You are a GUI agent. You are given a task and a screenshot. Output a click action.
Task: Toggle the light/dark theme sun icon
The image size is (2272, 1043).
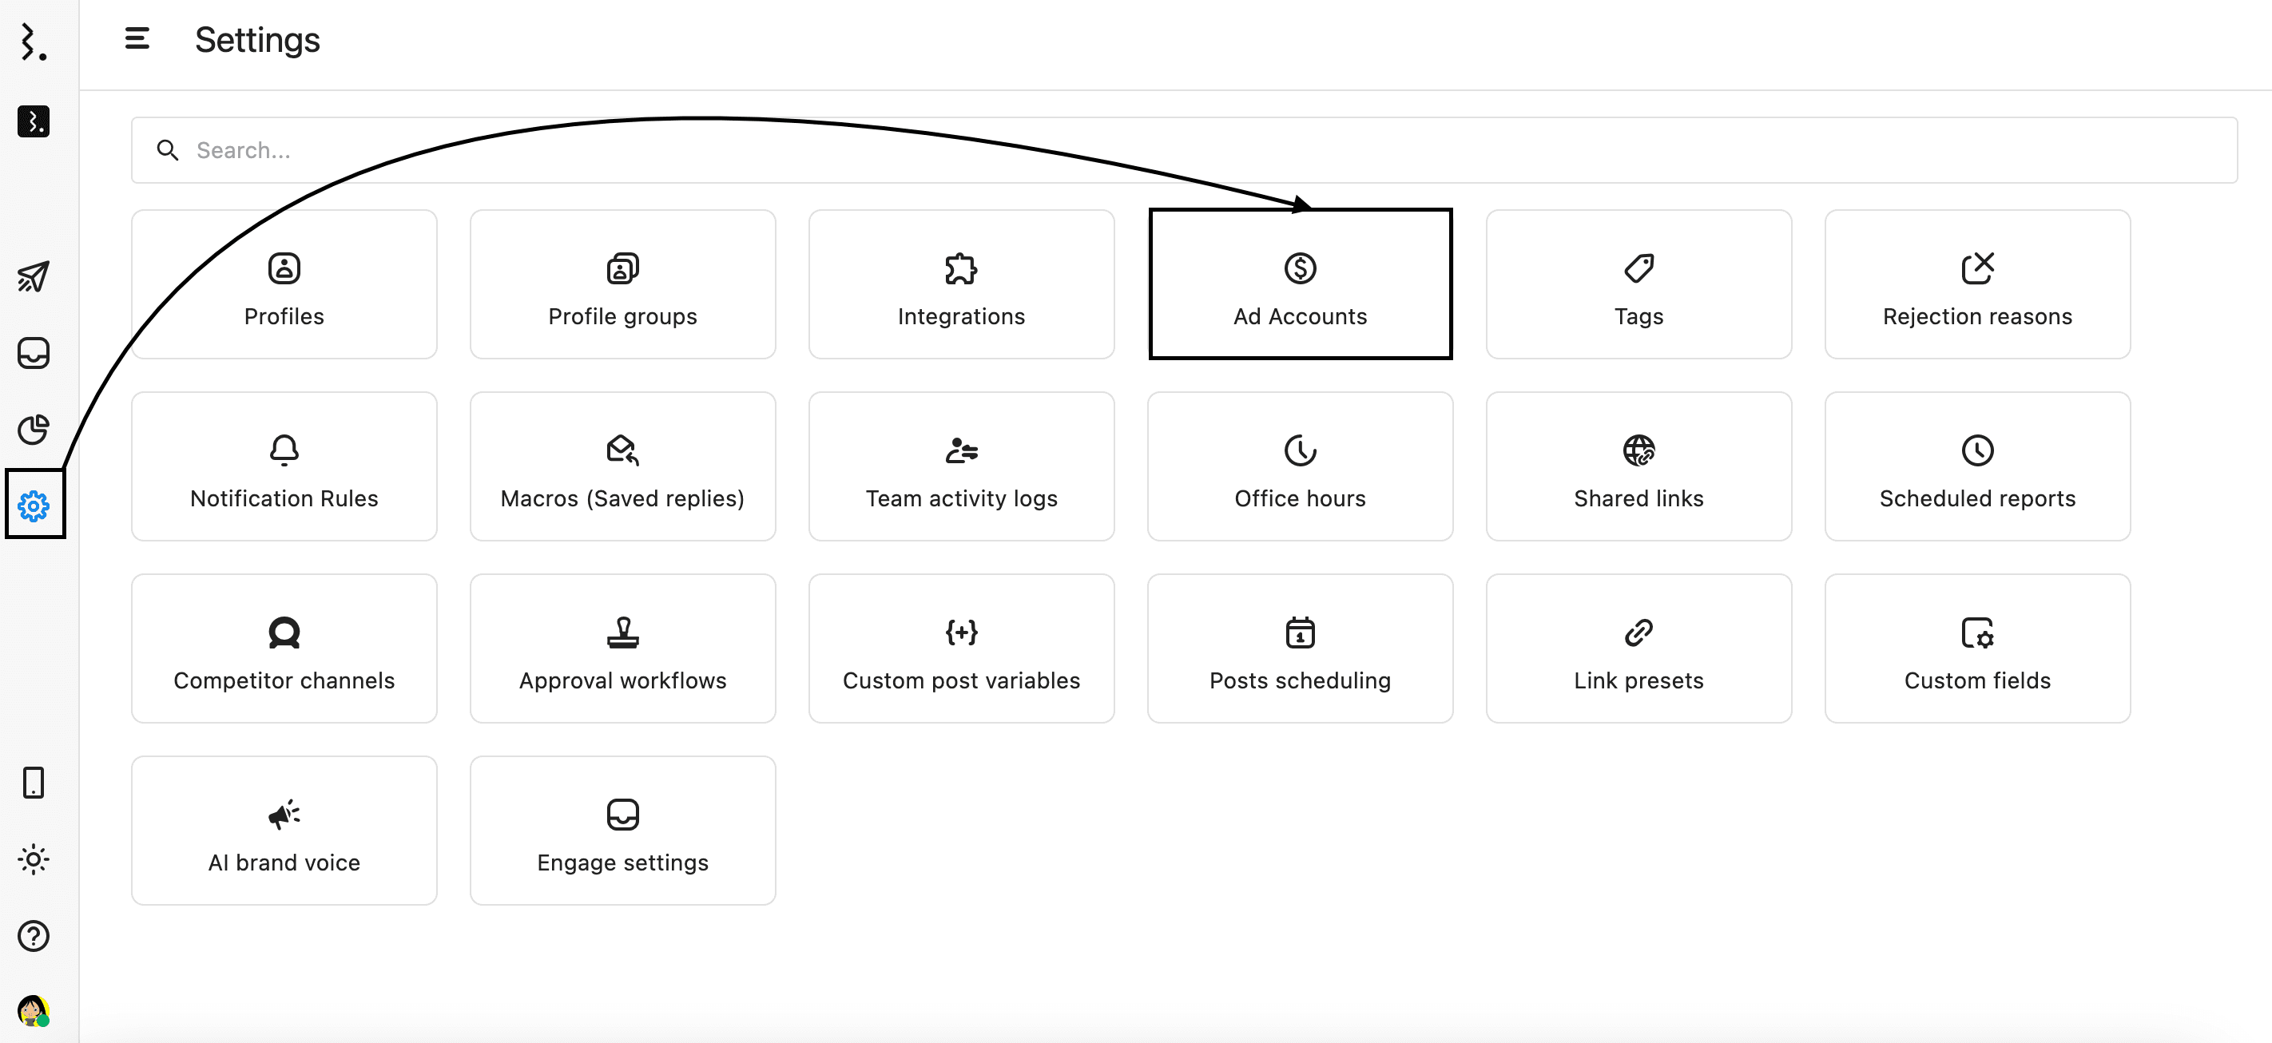coord(34,859)
